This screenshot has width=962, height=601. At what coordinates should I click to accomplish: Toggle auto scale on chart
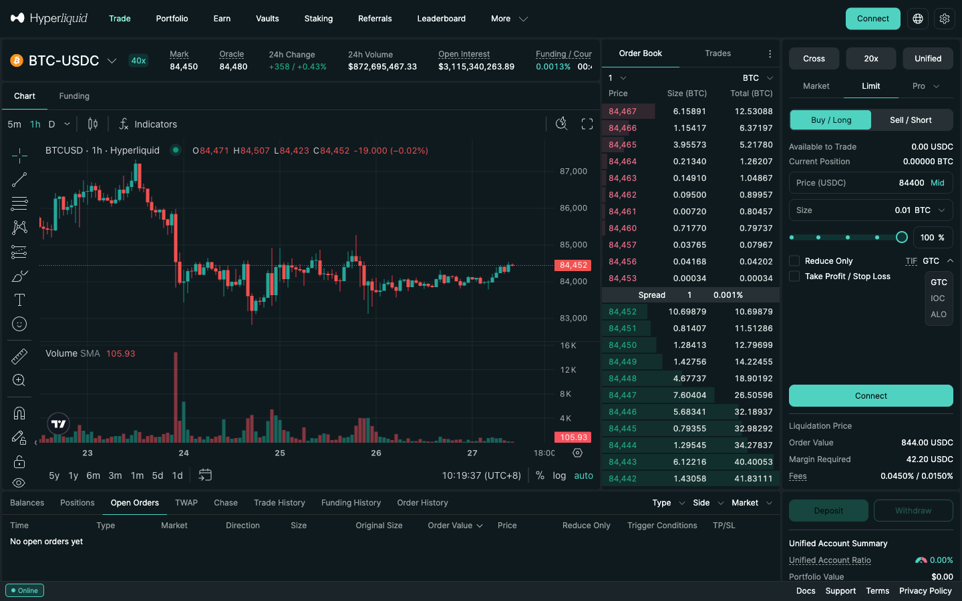(x=583, y=475)
